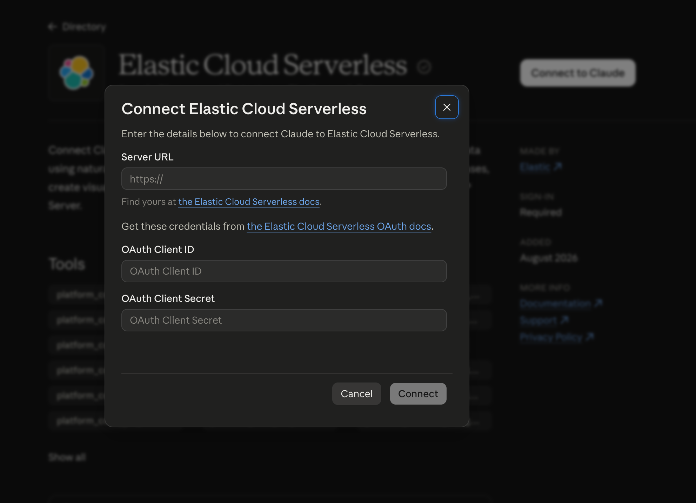Click Show all below the tools list

(x=67, y=457)
